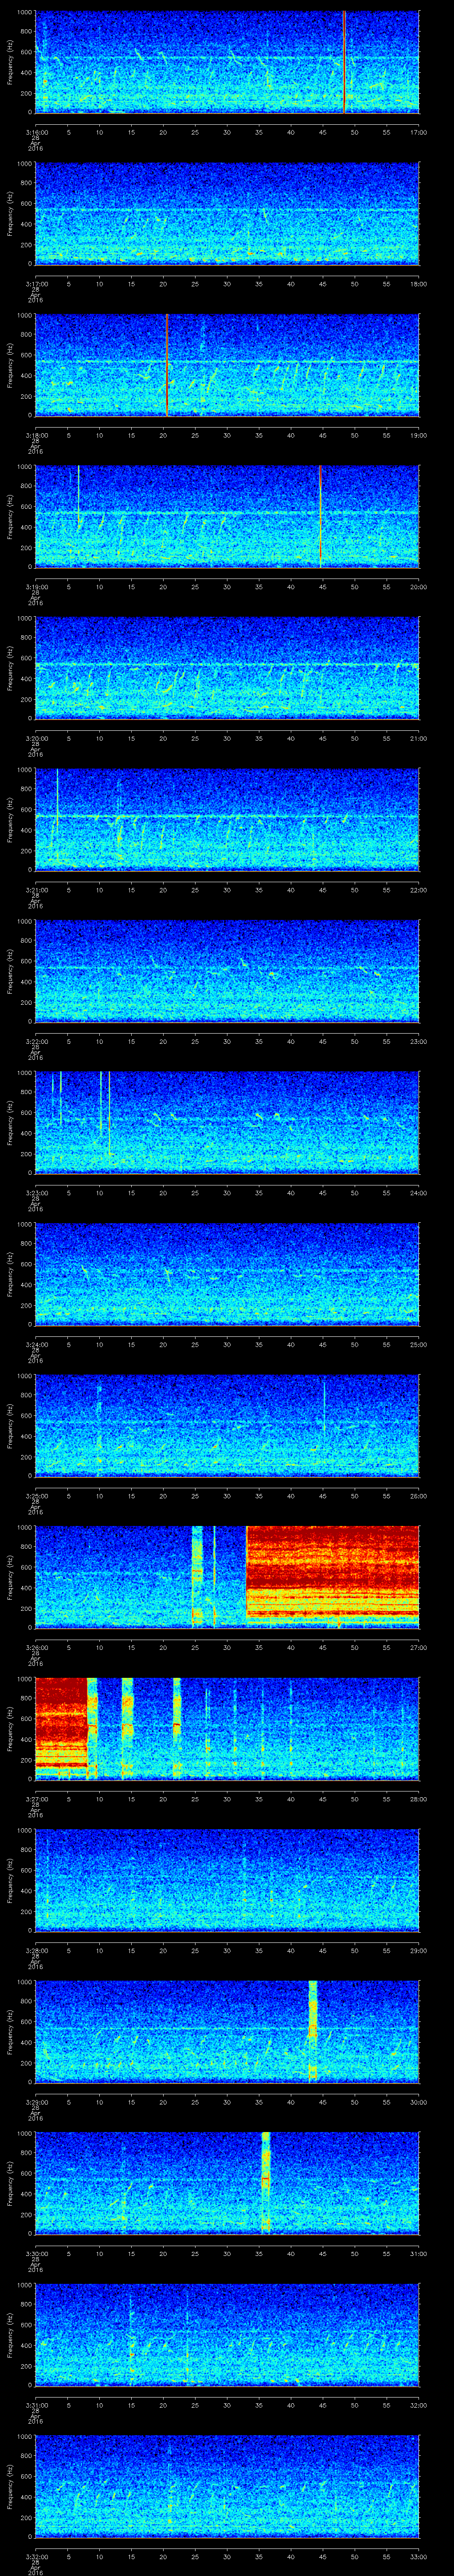Select the spectrogram panel starting at 3:17:00
This screenshot has height=2576, width=454.
pos(227,214)
